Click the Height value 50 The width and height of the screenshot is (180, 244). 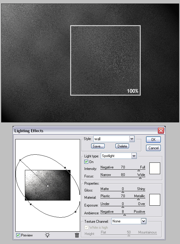(129, 232)
